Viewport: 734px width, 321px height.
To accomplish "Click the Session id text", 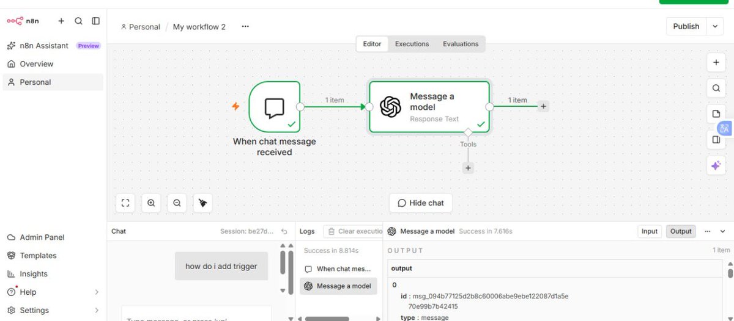I will [247, 231].
